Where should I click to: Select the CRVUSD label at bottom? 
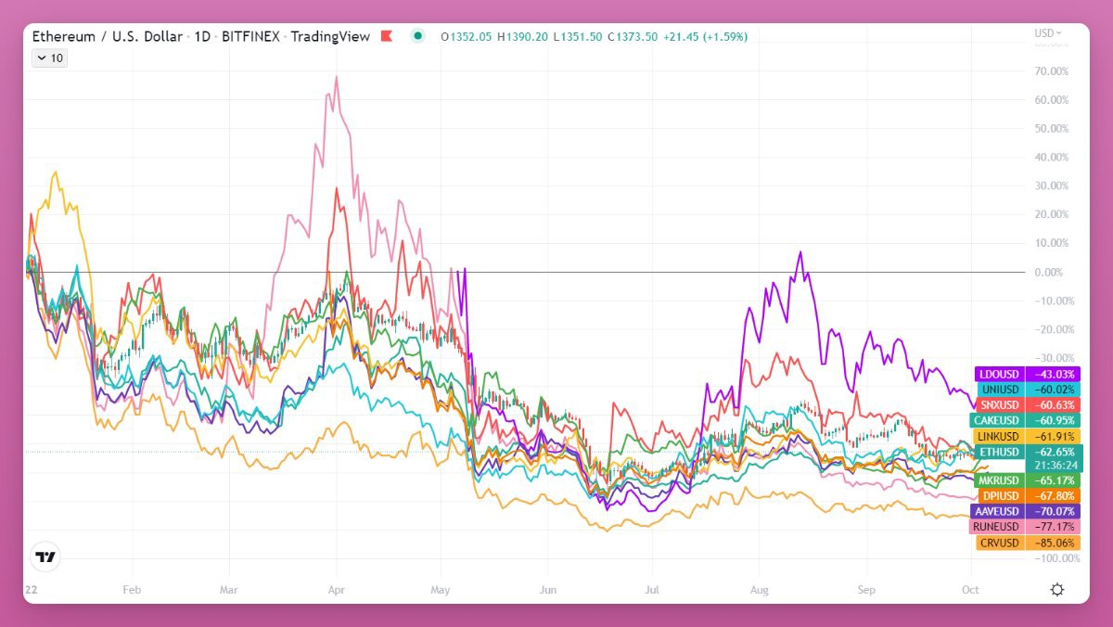998,543
